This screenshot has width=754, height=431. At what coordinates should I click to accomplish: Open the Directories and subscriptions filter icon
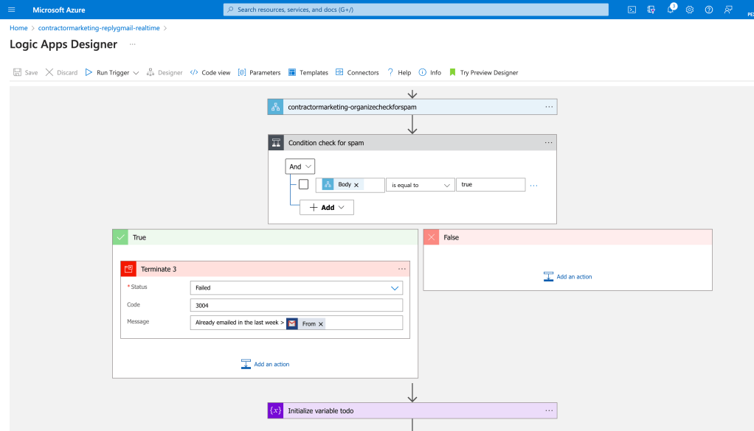tap(651, 10)
